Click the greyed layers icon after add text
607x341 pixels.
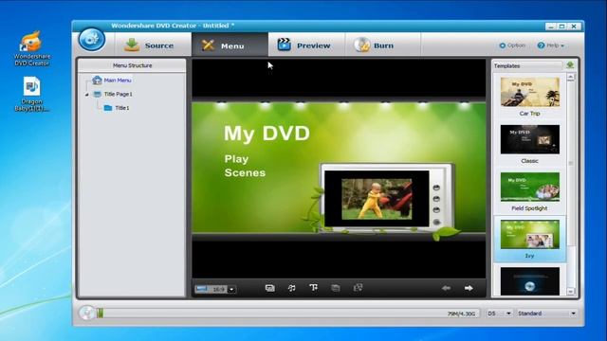pyautogui.click(x=335, y=288)
